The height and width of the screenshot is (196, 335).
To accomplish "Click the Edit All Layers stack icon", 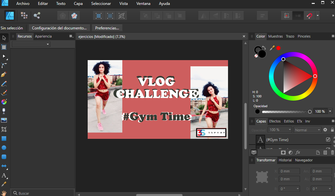I will (254, 153).
